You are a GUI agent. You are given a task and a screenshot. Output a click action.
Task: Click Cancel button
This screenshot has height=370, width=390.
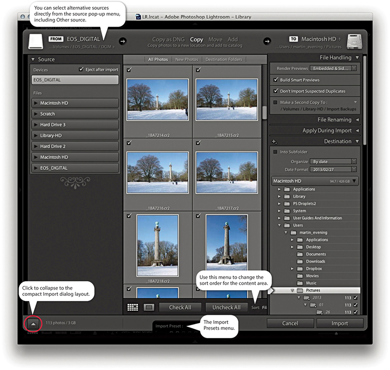pos(290,323)
